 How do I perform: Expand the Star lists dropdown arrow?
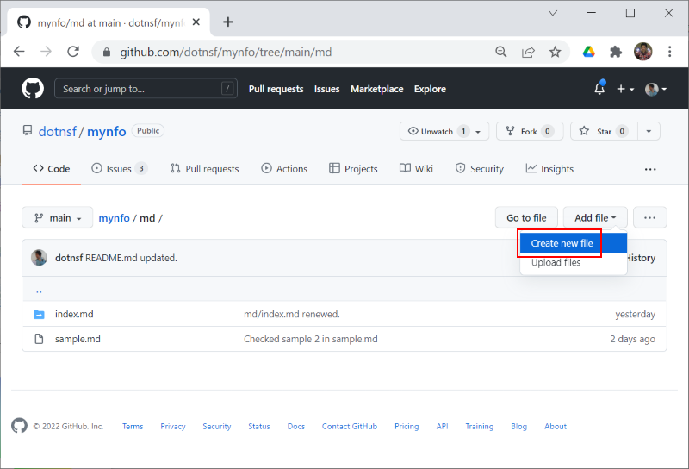coord(649,131)
